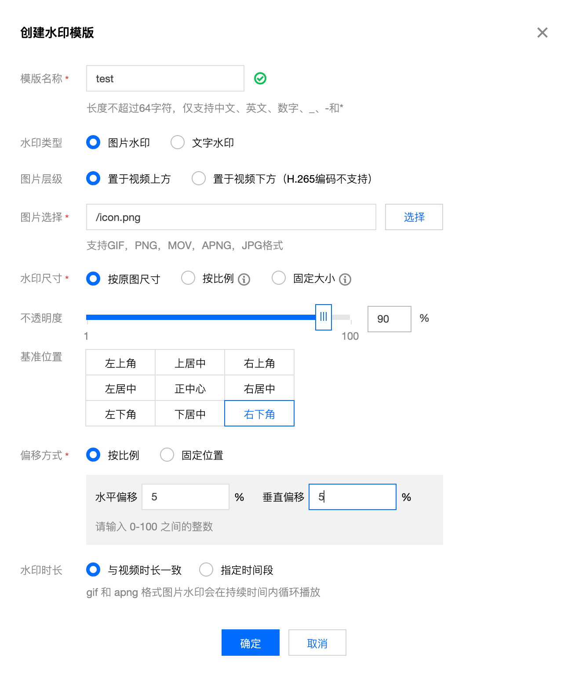Image resolution: width=568 pixels, height=676 pixels.
Task: Click 选择 button to pick image
Action: pyautogui.click(x=414, y=217)
